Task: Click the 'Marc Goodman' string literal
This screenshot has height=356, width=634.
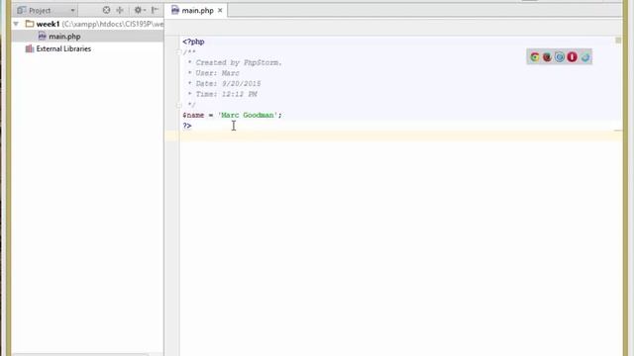Action: pyautogui.click(x=249, y=115)
